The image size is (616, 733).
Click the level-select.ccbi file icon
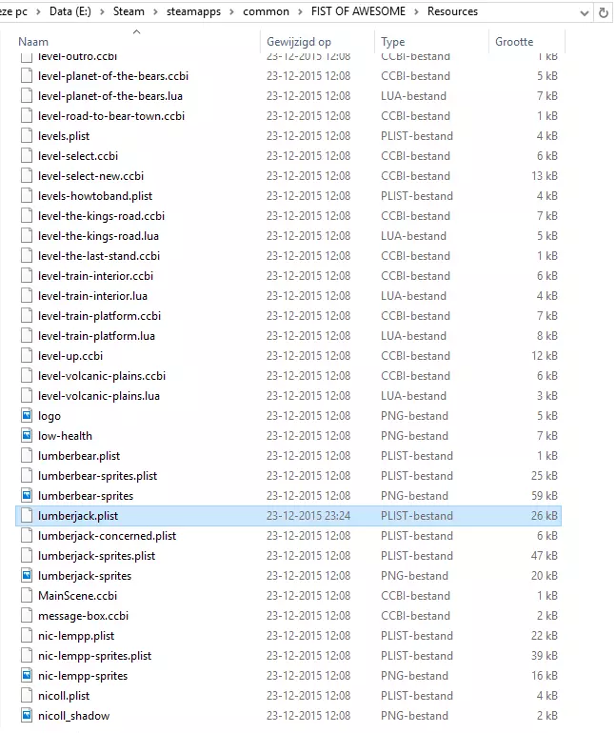[27, 156]
